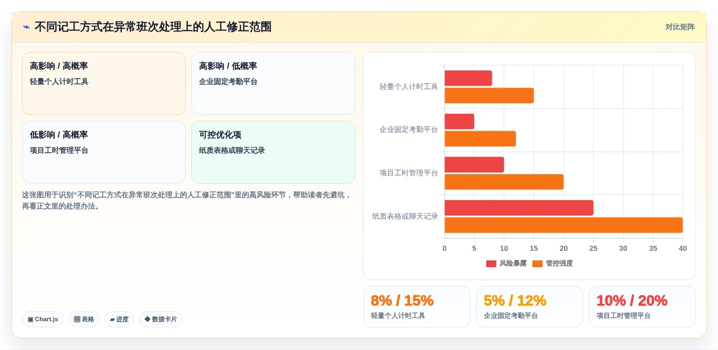
Task: Click the x-axis tick value 25
Action: click(x=593, y=249)
